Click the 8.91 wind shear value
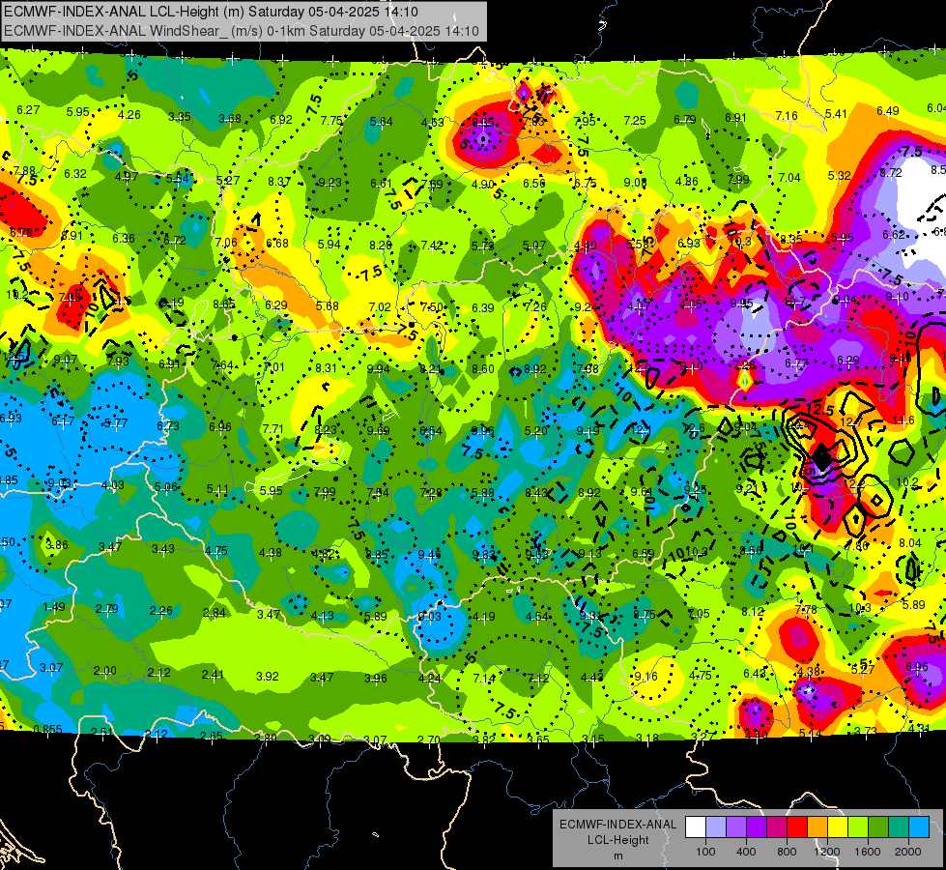The width and height of the screenshot is (946, 870). tap(72, 236)
